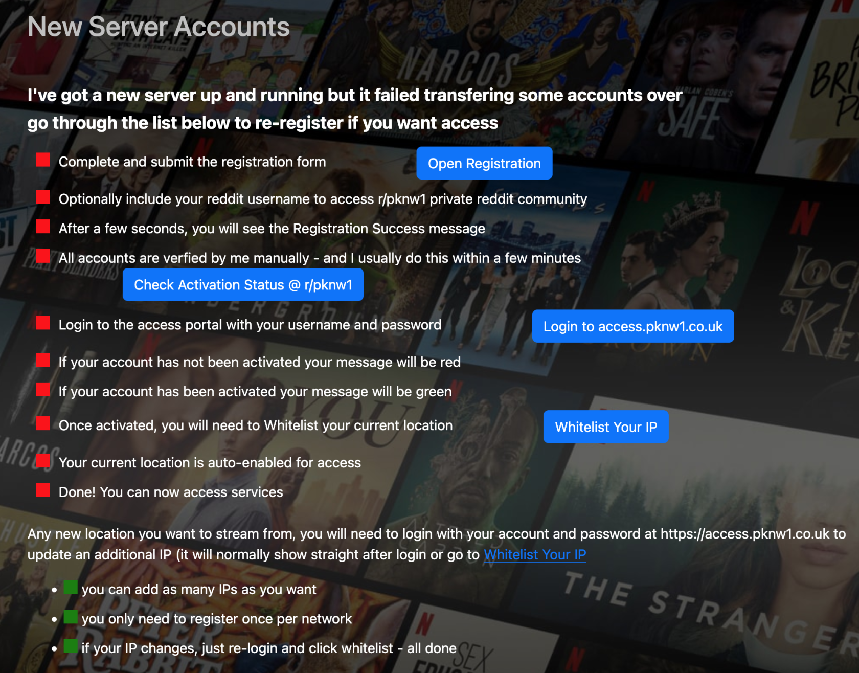Select red square before 'After a few seconds'
This screenshot has height=673, width=859.
(x=43, y=227)
